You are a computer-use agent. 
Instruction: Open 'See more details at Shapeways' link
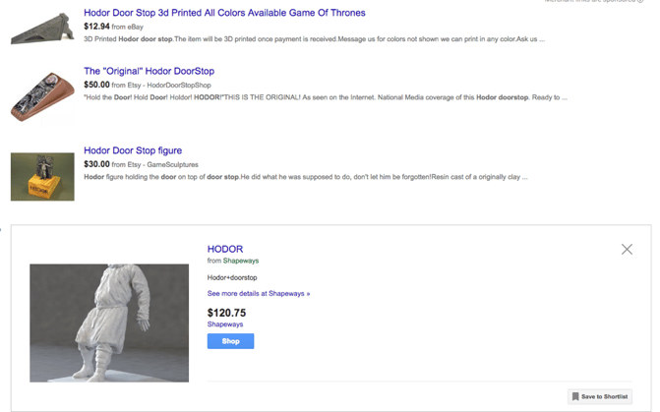[258, 293]
